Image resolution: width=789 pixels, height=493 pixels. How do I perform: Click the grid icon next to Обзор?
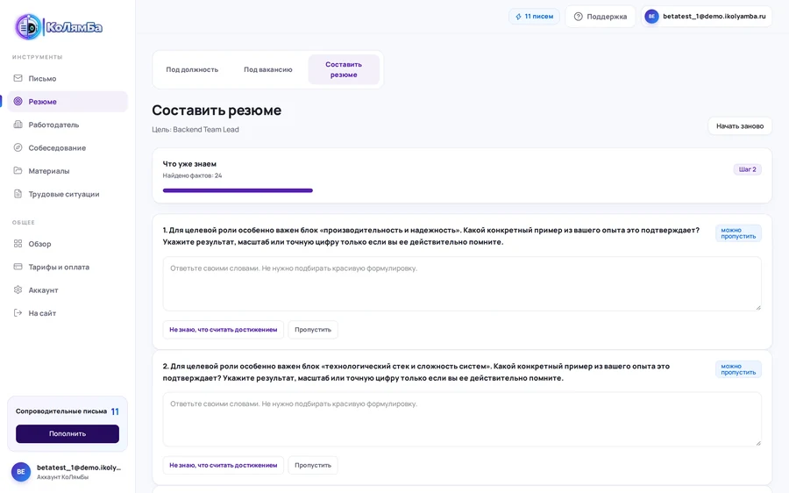18,244
